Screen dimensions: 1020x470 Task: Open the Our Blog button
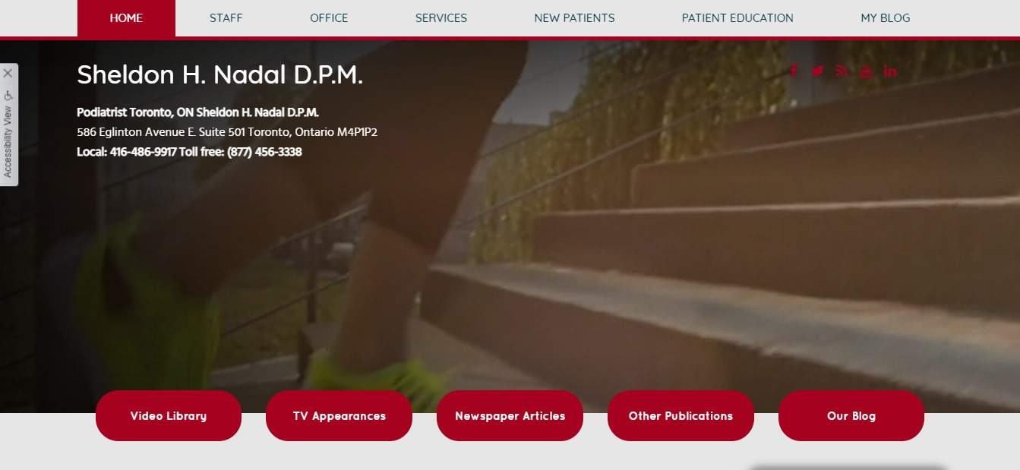pos(851,415)
